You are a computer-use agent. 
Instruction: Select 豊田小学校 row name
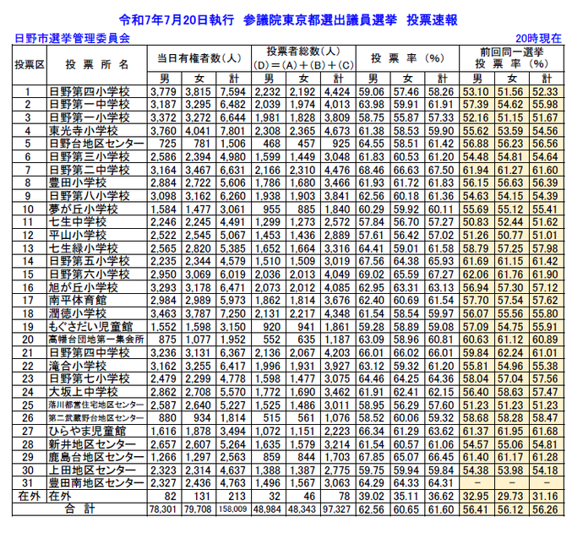(x=78, y=182)
